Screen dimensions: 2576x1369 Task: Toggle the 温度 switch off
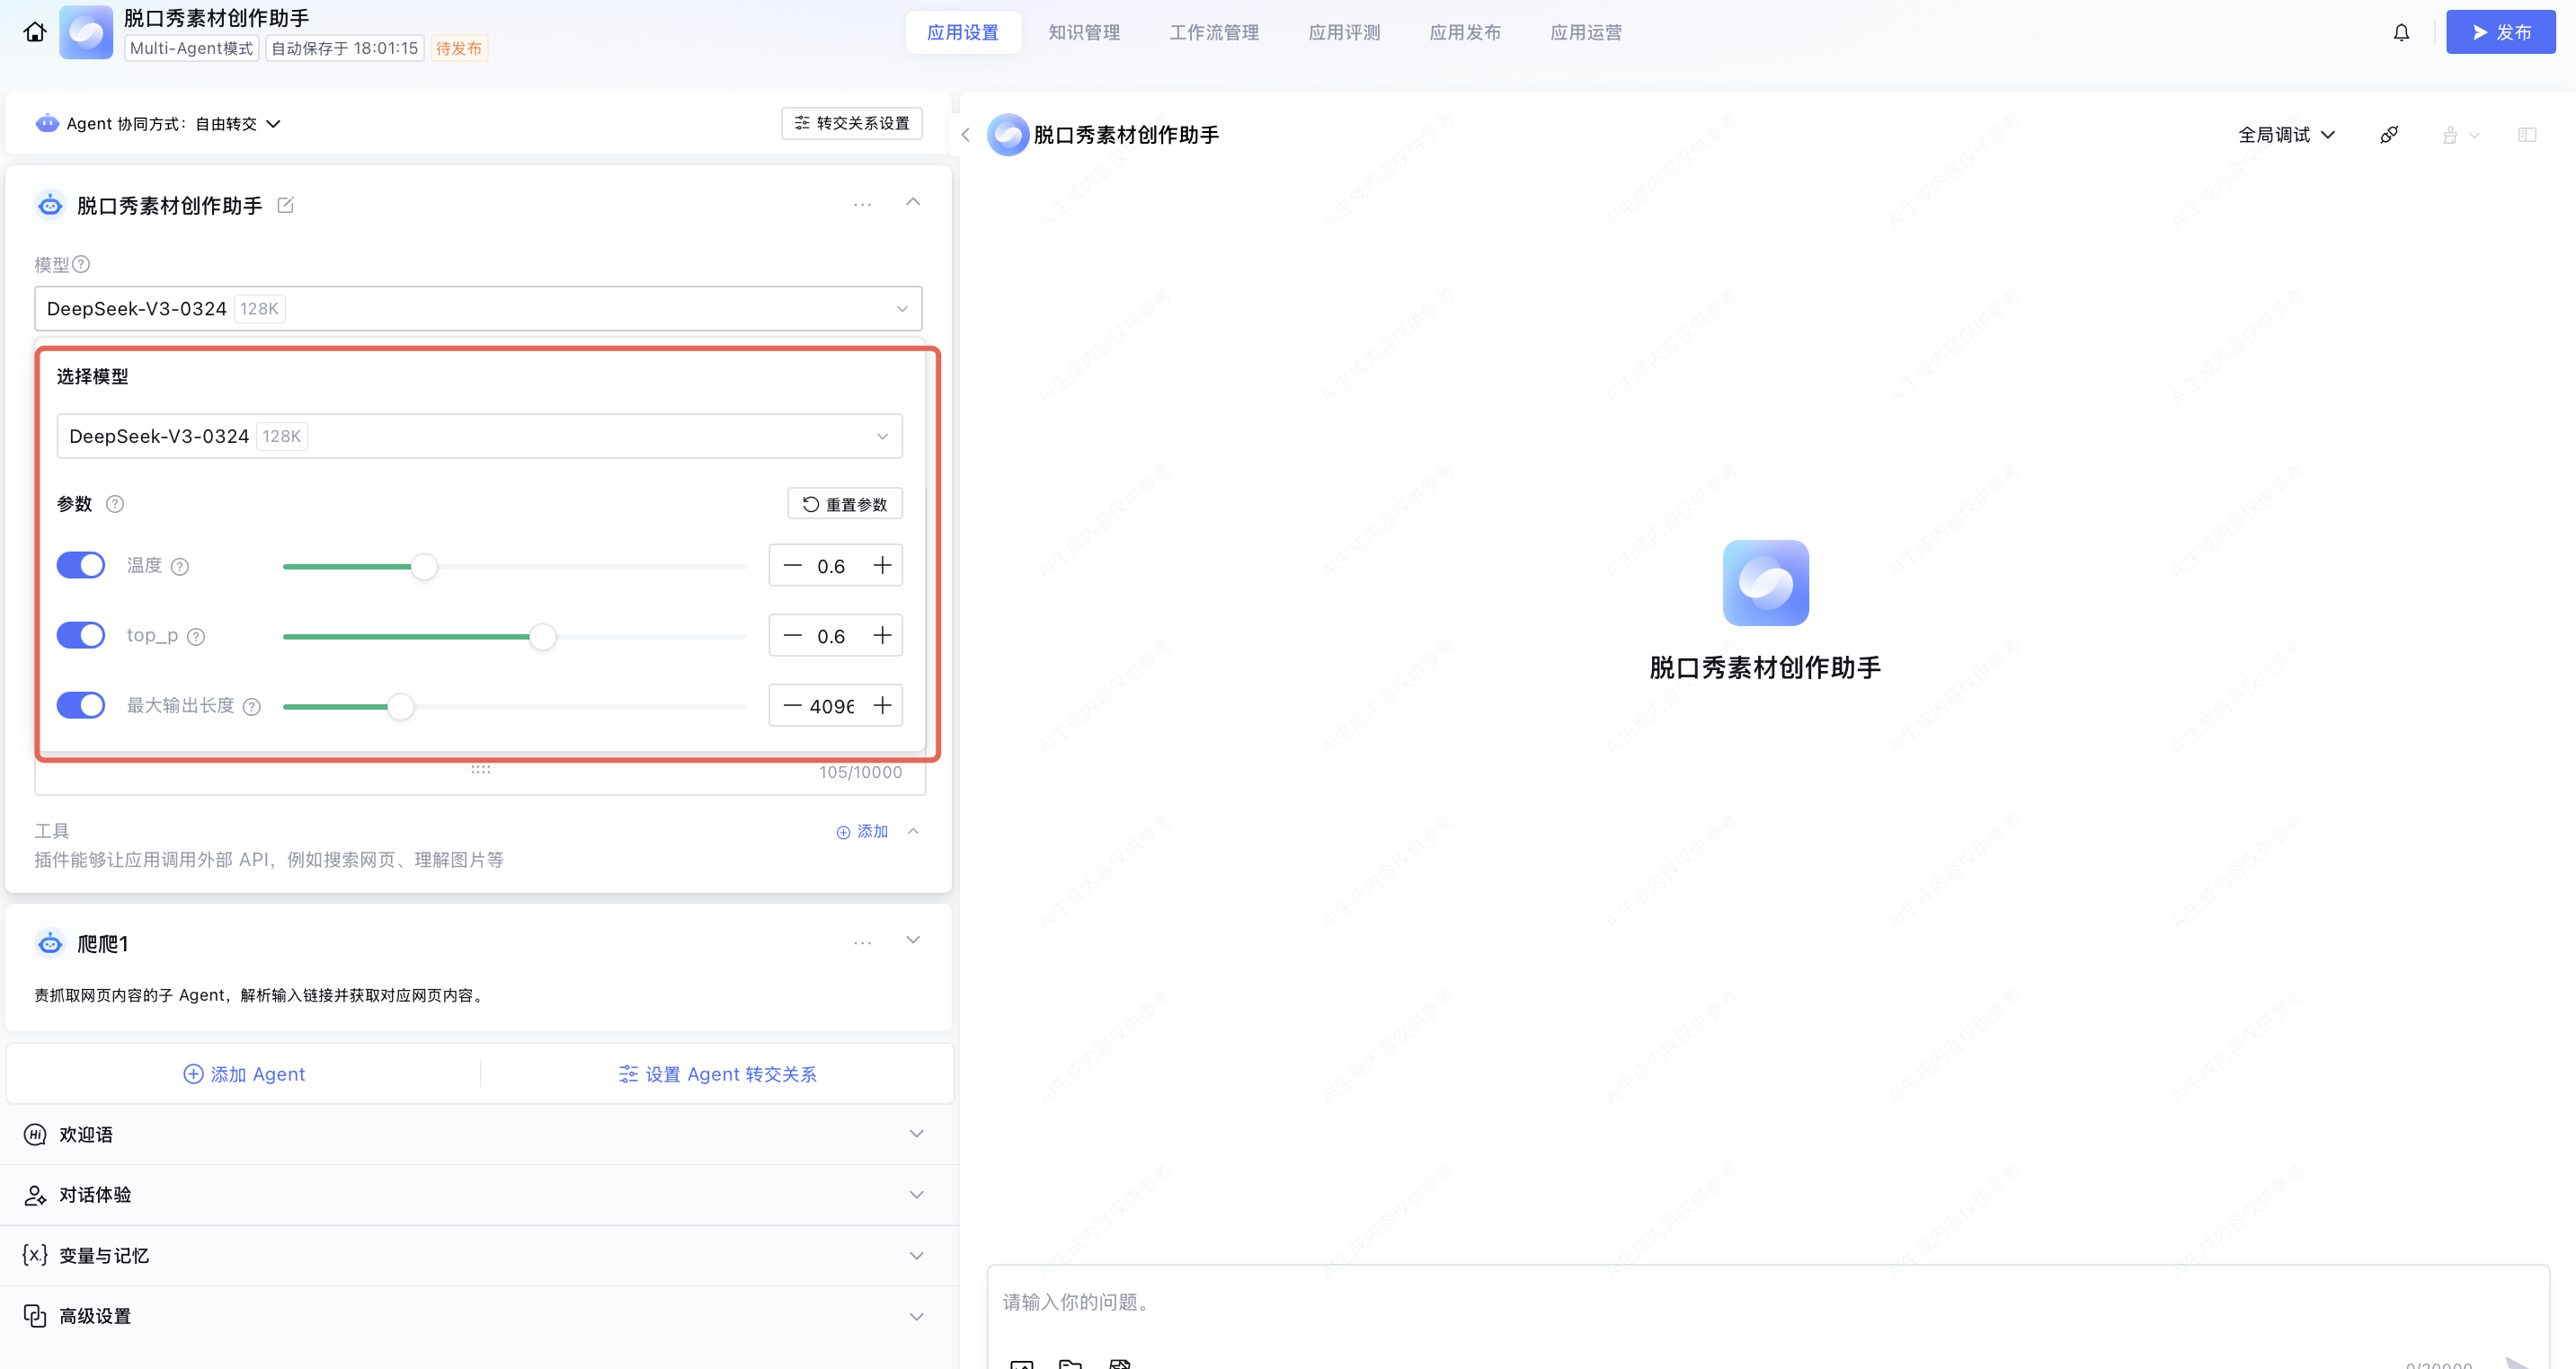(81, 566)
